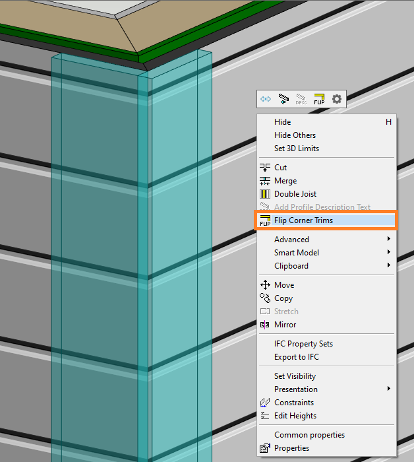Open Set Visibility option

pos(295,376)
